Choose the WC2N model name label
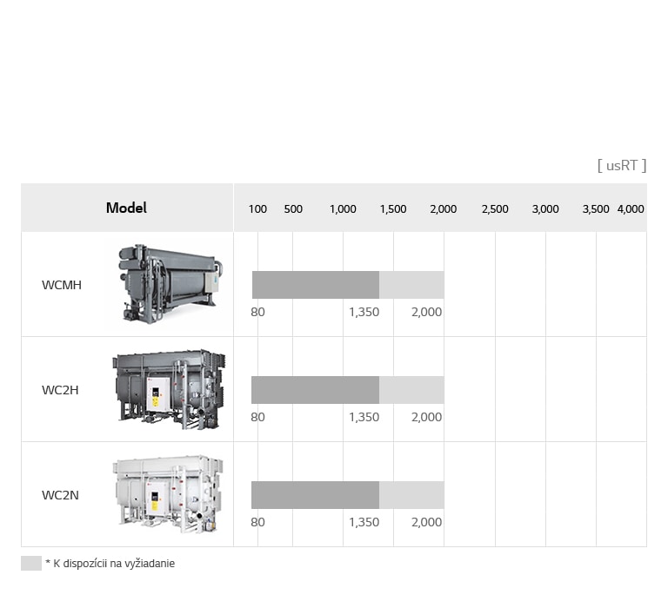 [x=60, y=495]
